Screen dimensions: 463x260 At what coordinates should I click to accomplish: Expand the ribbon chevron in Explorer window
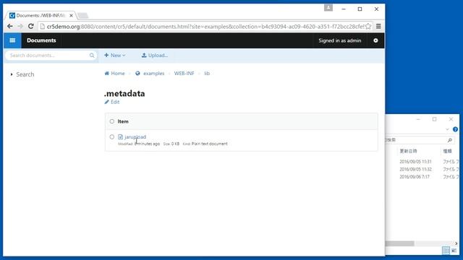447,129
